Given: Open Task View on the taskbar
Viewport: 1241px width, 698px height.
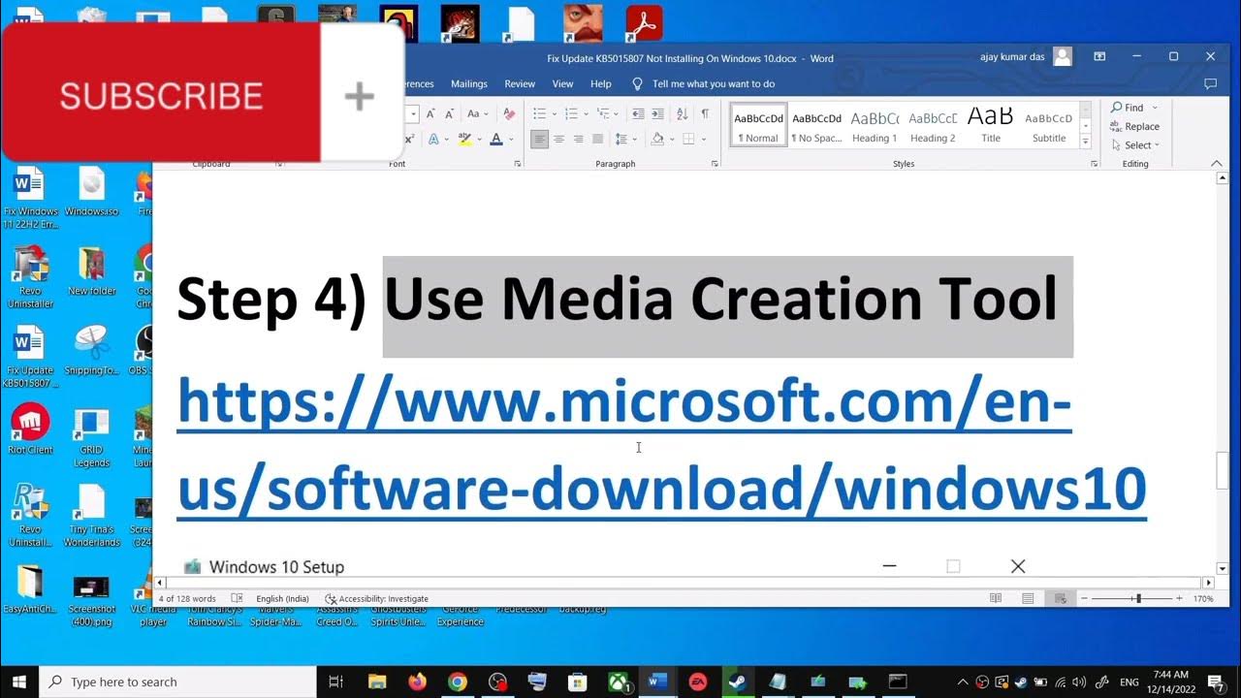Looking at the screenshot, I should 335,682.
